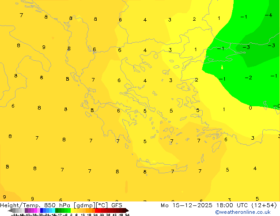
Task: Click the dark blue segment of the legend
Action: (x=42, y=210)
